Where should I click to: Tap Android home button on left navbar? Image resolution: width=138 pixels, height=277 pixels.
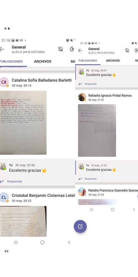tap(43, 242)
